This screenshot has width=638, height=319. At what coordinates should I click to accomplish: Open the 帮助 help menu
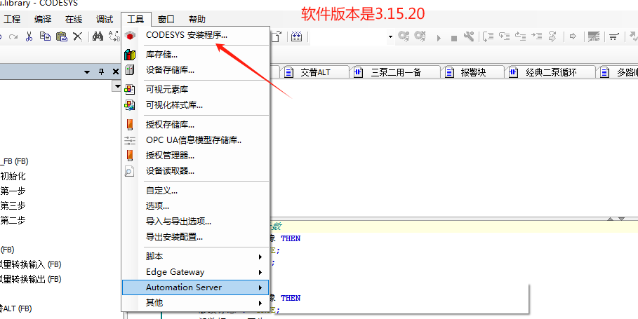tap(197, 19)
